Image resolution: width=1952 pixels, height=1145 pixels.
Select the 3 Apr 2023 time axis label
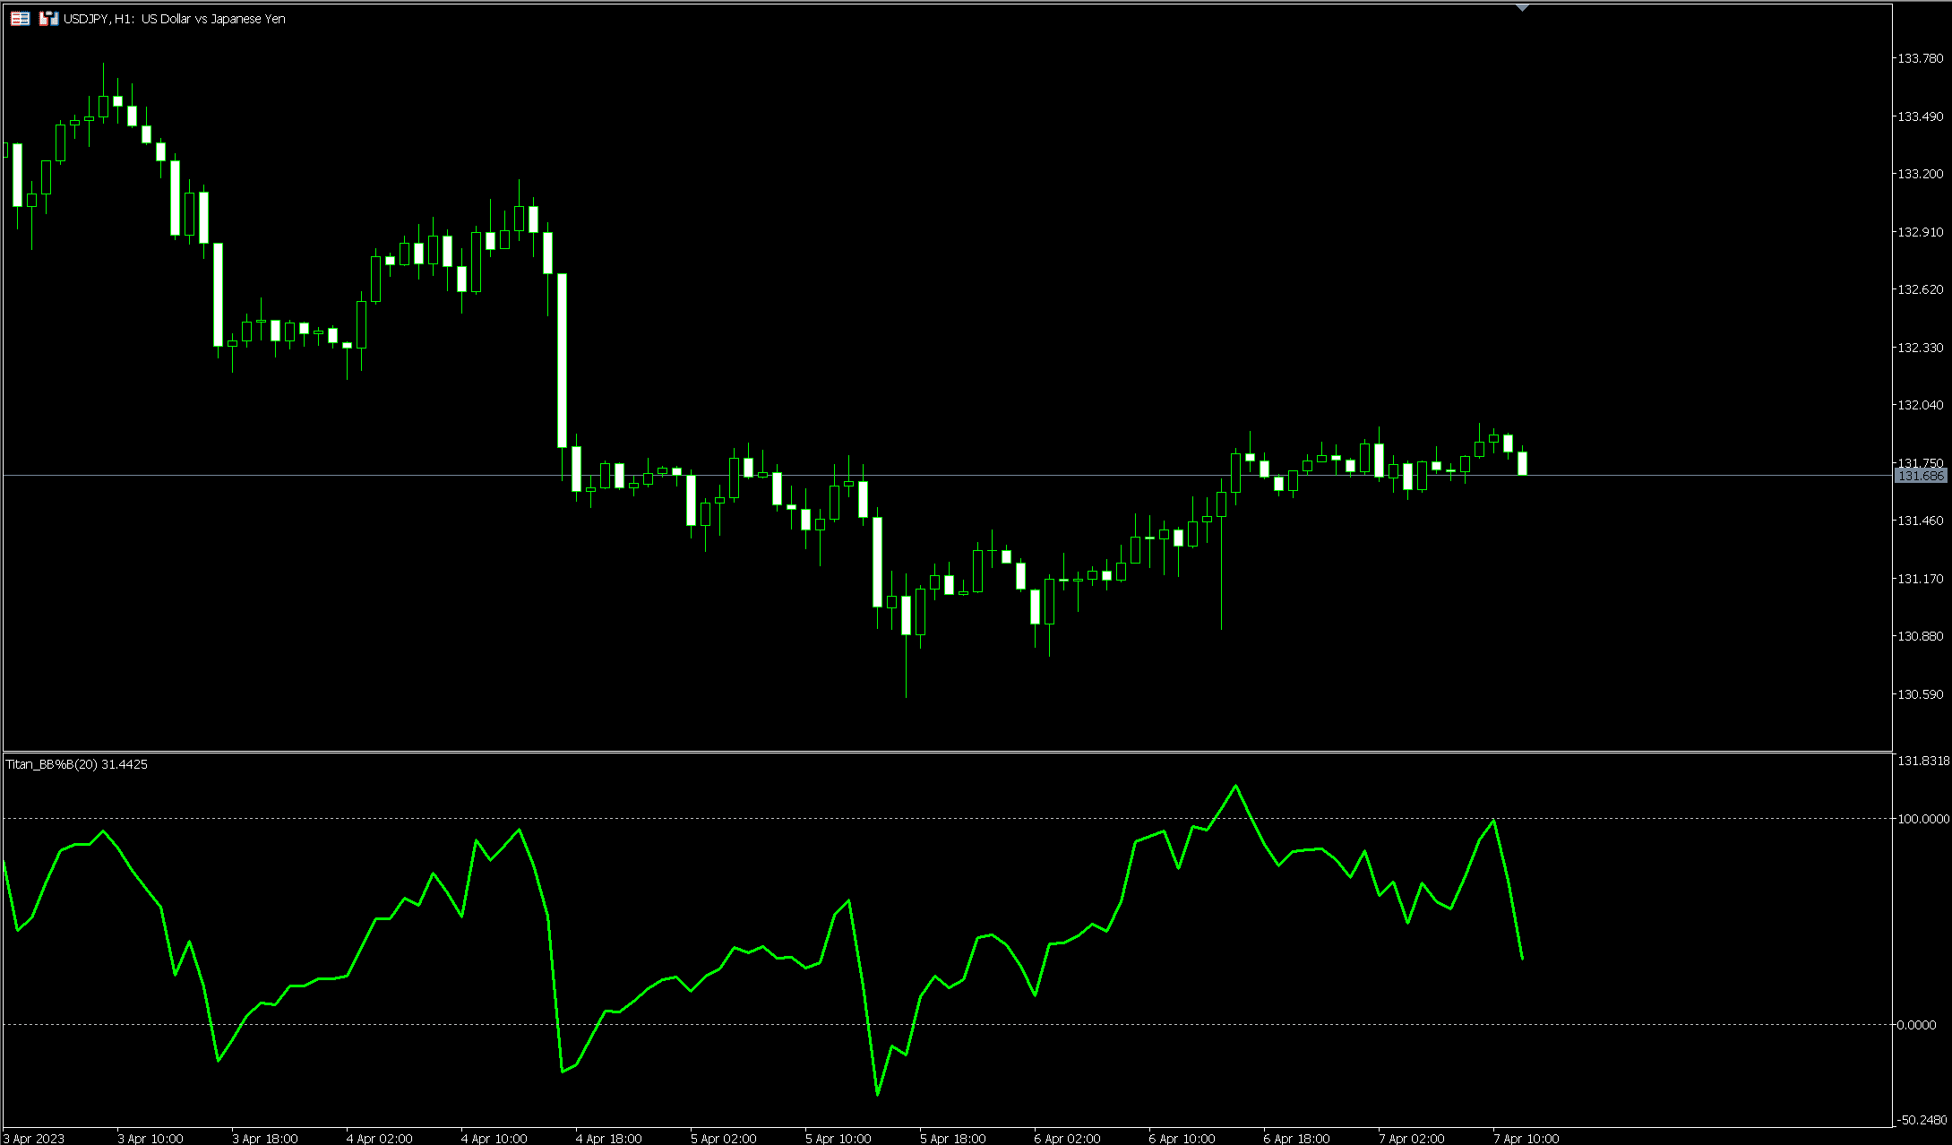(x=33, y=1138)
